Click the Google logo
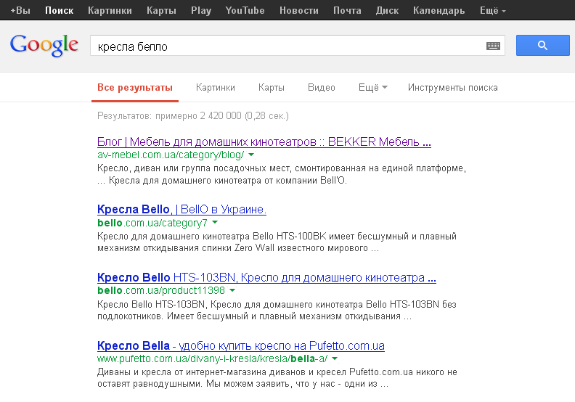The height and width of the screenshot is (402, 575). click(44, 46)
